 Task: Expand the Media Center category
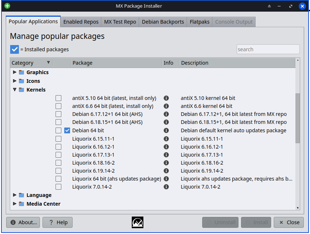[15, 204]
